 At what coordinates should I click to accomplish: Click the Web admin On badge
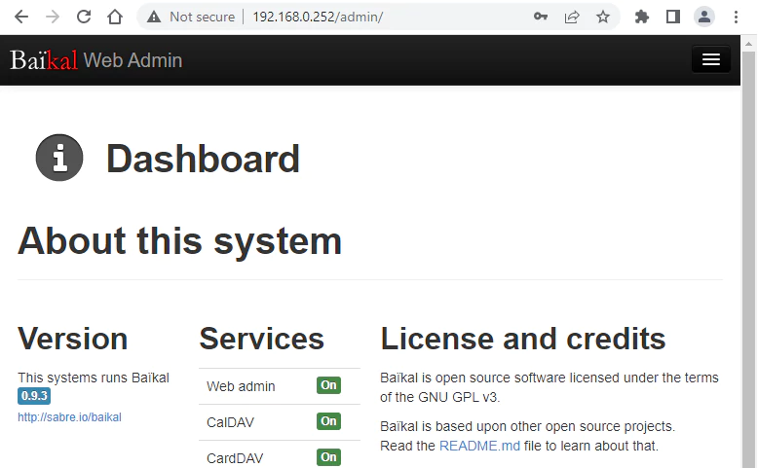[x=328, y=385]
